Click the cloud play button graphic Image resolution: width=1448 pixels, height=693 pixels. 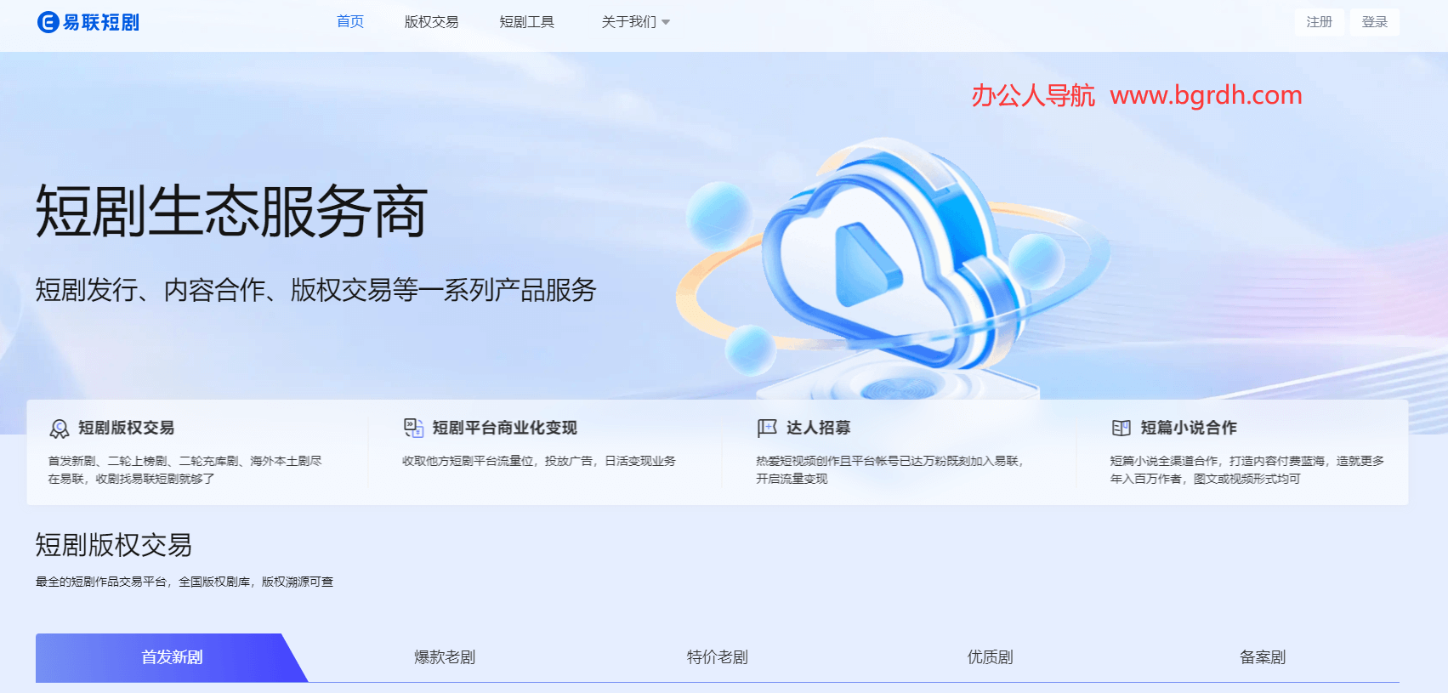click(x=866, y=265)
